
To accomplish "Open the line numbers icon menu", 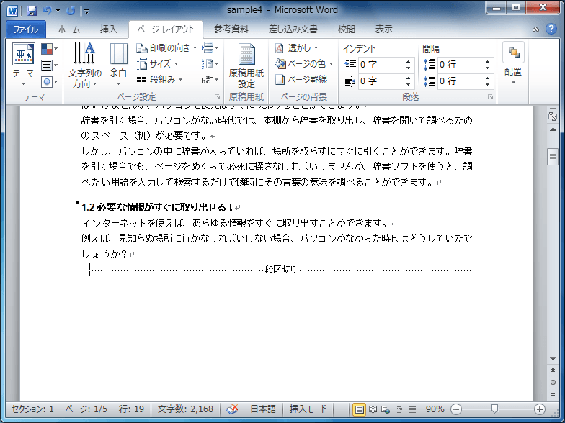I will [x=210, y=64].
